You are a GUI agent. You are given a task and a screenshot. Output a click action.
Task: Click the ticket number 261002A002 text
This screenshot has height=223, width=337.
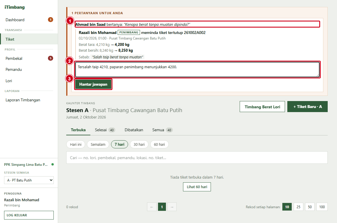195,33
